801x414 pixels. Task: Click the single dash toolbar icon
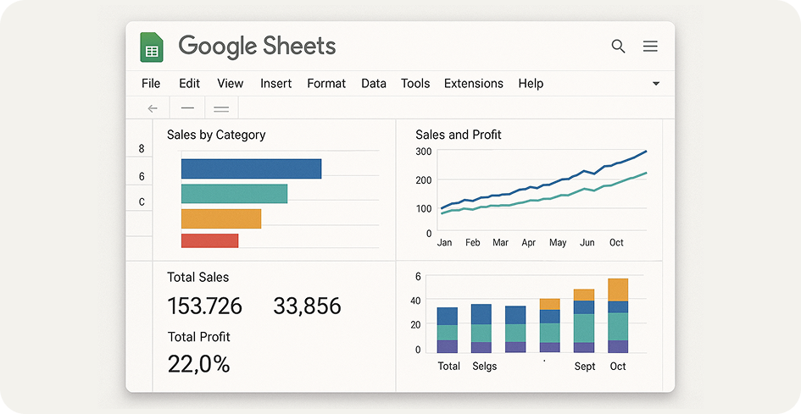coord(187,108)
